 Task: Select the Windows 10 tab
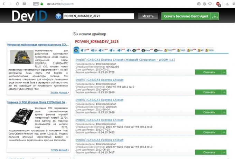[x=94, y=50]
